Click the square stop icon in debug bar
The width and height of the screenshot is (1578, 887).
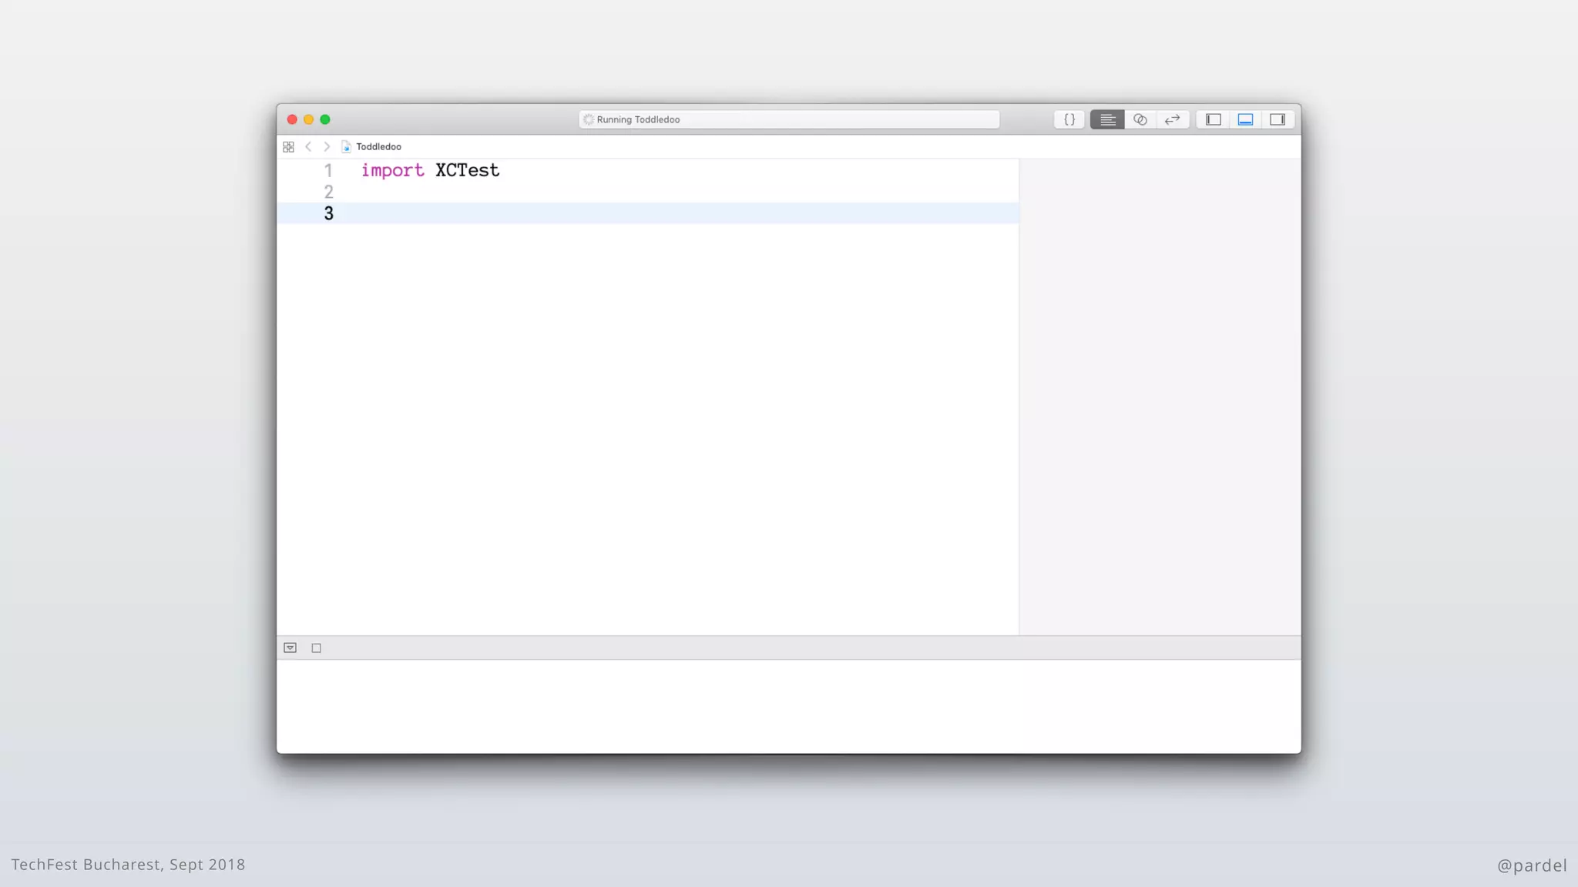tap(316, 648)
